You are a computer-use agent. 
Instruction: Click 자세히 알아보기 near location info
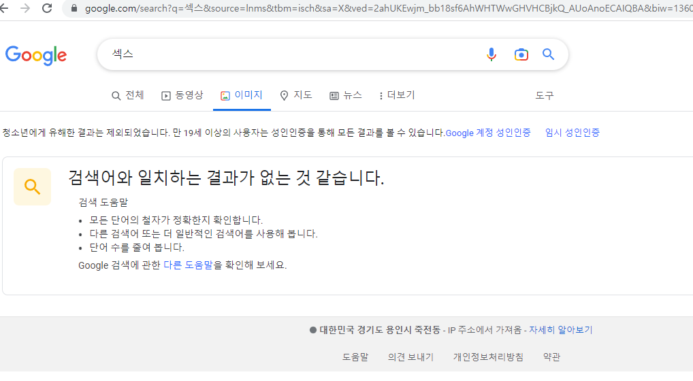click(561, 330)
